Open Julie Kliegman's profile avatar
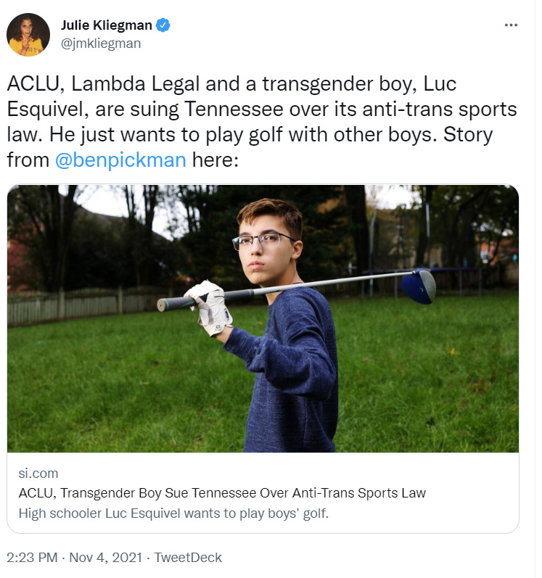Screen dimensions: 542x578 coord(28,35)
